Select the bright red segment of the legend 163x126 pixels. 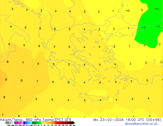56,123
